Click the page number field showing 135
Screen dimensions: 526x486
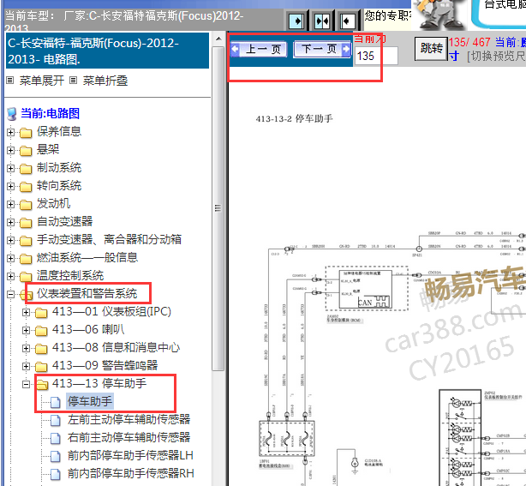[x=376, y=56]
